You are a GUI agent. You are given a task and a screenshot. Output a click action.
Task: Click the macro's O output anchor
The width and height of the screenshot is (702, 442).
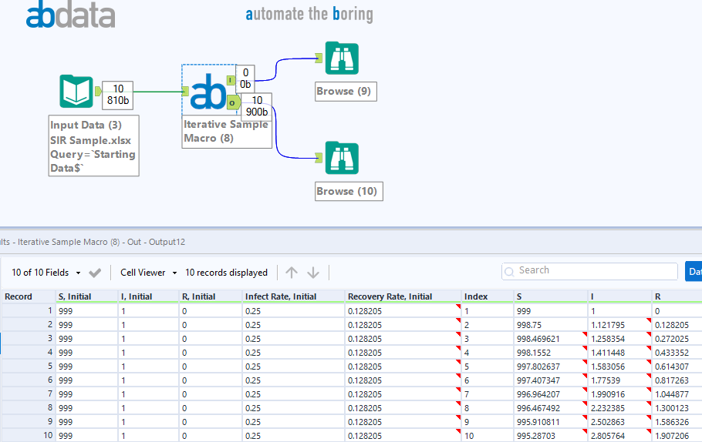point(232,102)
